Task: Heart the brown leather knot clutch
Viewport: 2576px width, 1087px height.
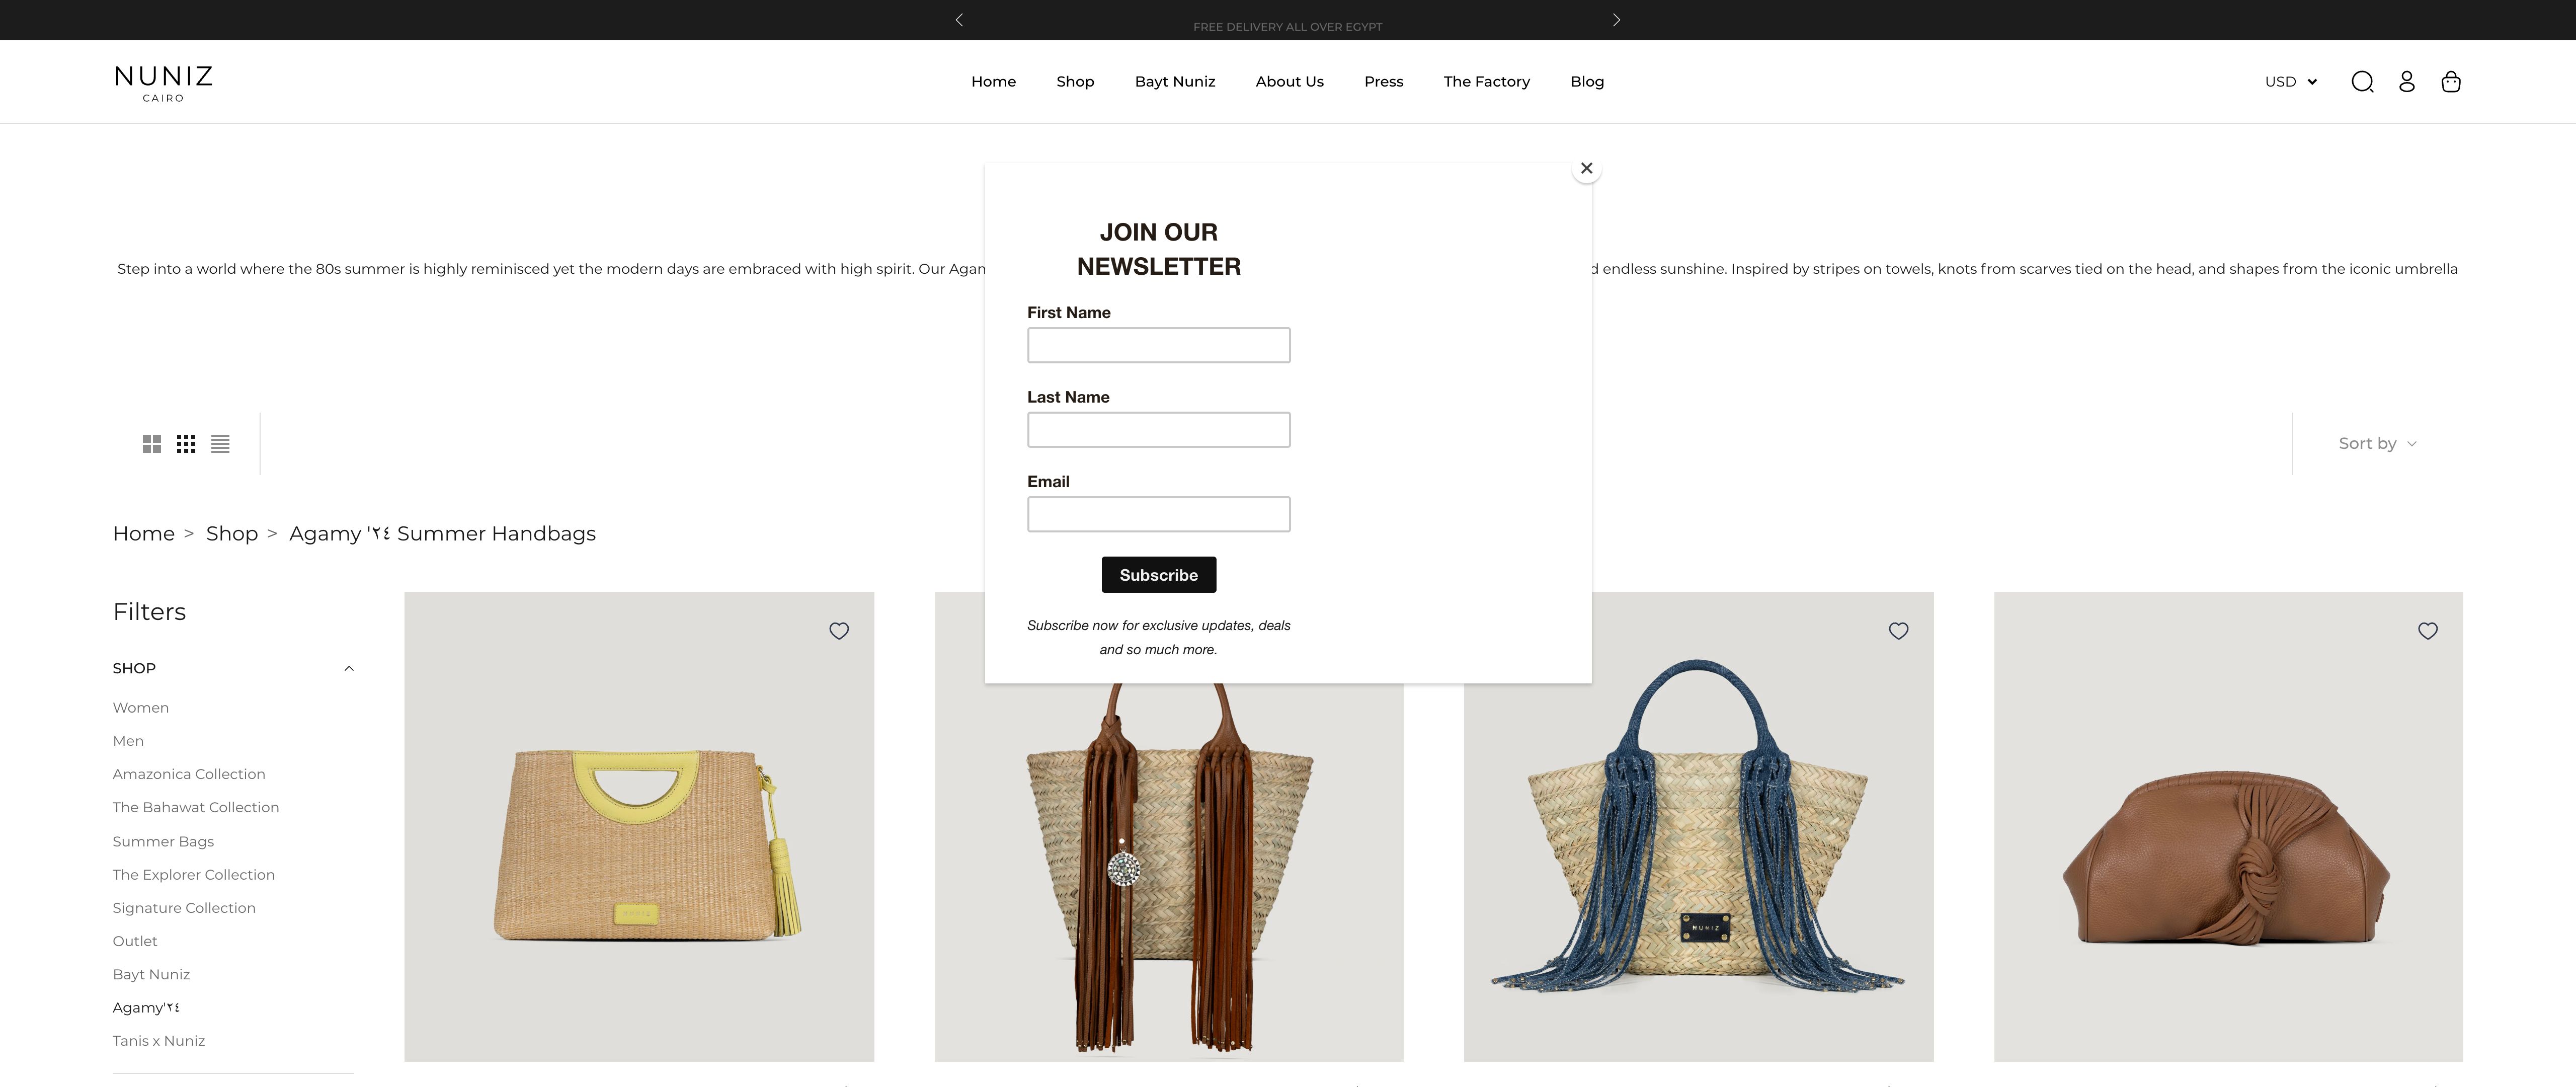Action: pyautogui.click(x=2427, y=631)
